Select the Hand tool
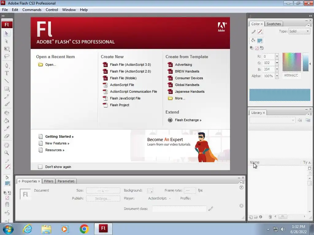The image size is (314, 235). pyautogui.click(x=7, y=145)
